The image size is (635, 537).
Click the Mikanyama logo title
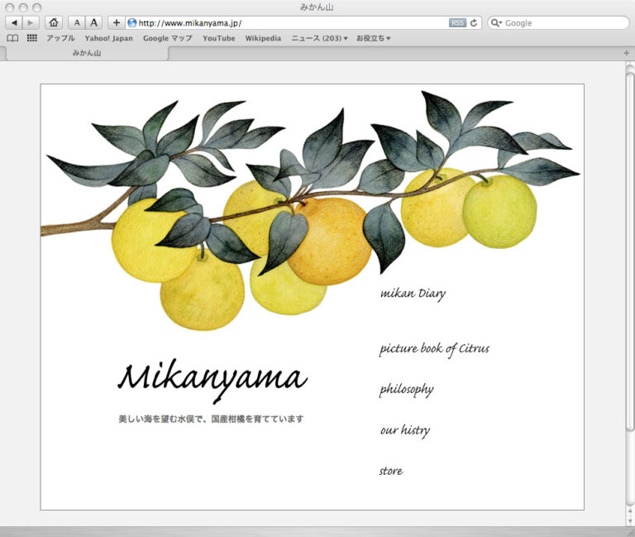212,380
